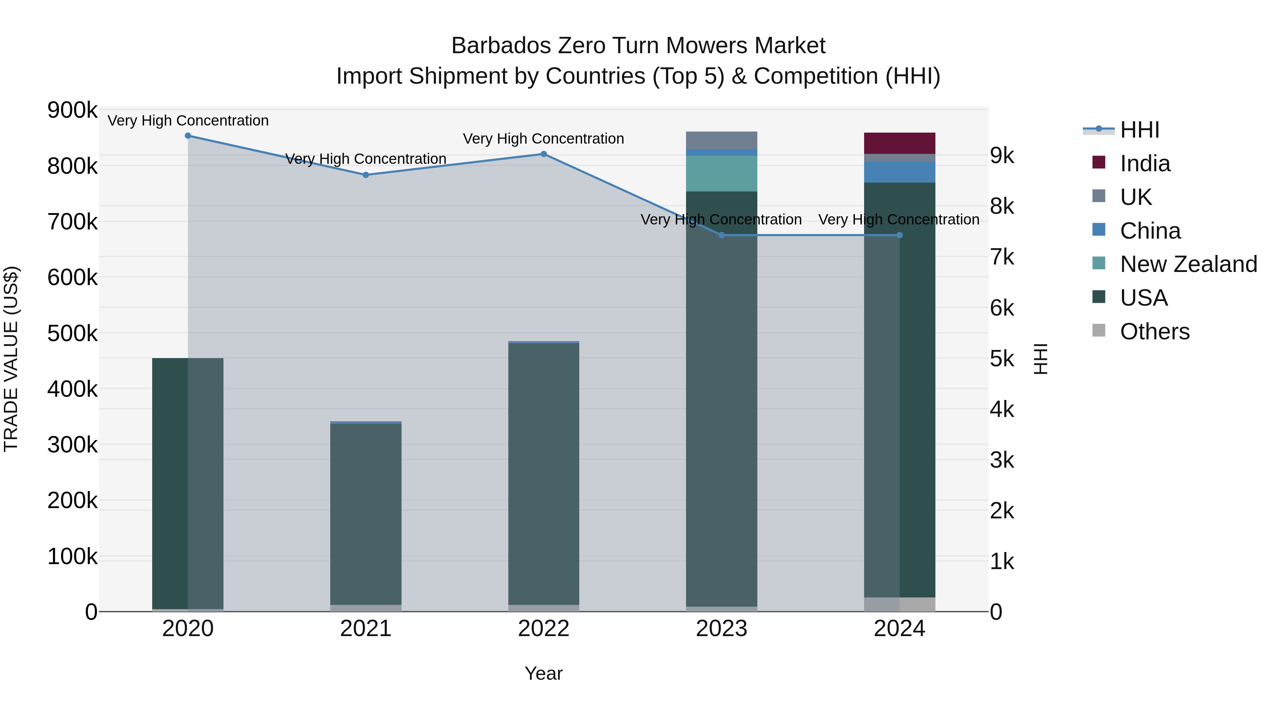The width and height of the screenshot is (1277, 718).
Task: Toggle the Others legend entry
Action: tap(1141, 332)
